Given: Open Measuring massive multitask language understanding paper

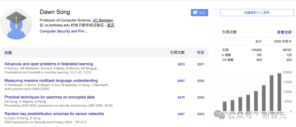Looking at the screenshot, I should coord(51,81).
